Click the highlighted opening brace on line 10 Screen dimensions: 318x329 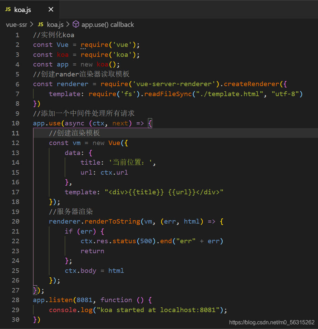pyautogui.click(x=150, y=123)
